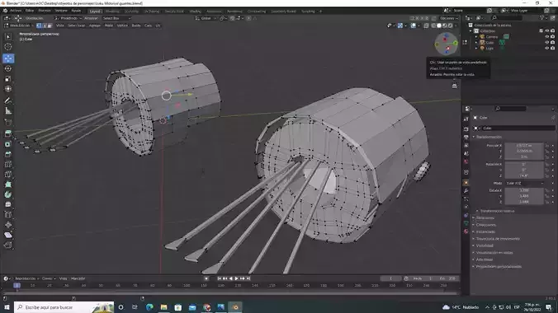558x313 pixels.
Task: Select the Poly Build tool
Action: coord(8,185)
